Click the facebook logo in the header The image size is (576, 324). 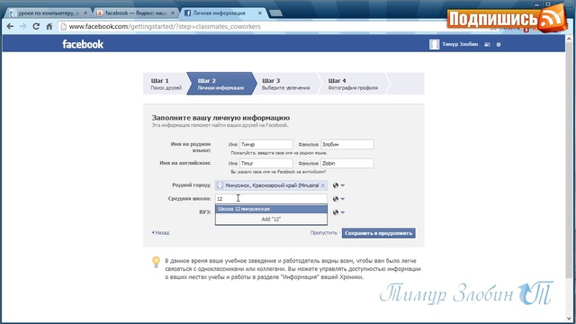click(x=83, y=44)
